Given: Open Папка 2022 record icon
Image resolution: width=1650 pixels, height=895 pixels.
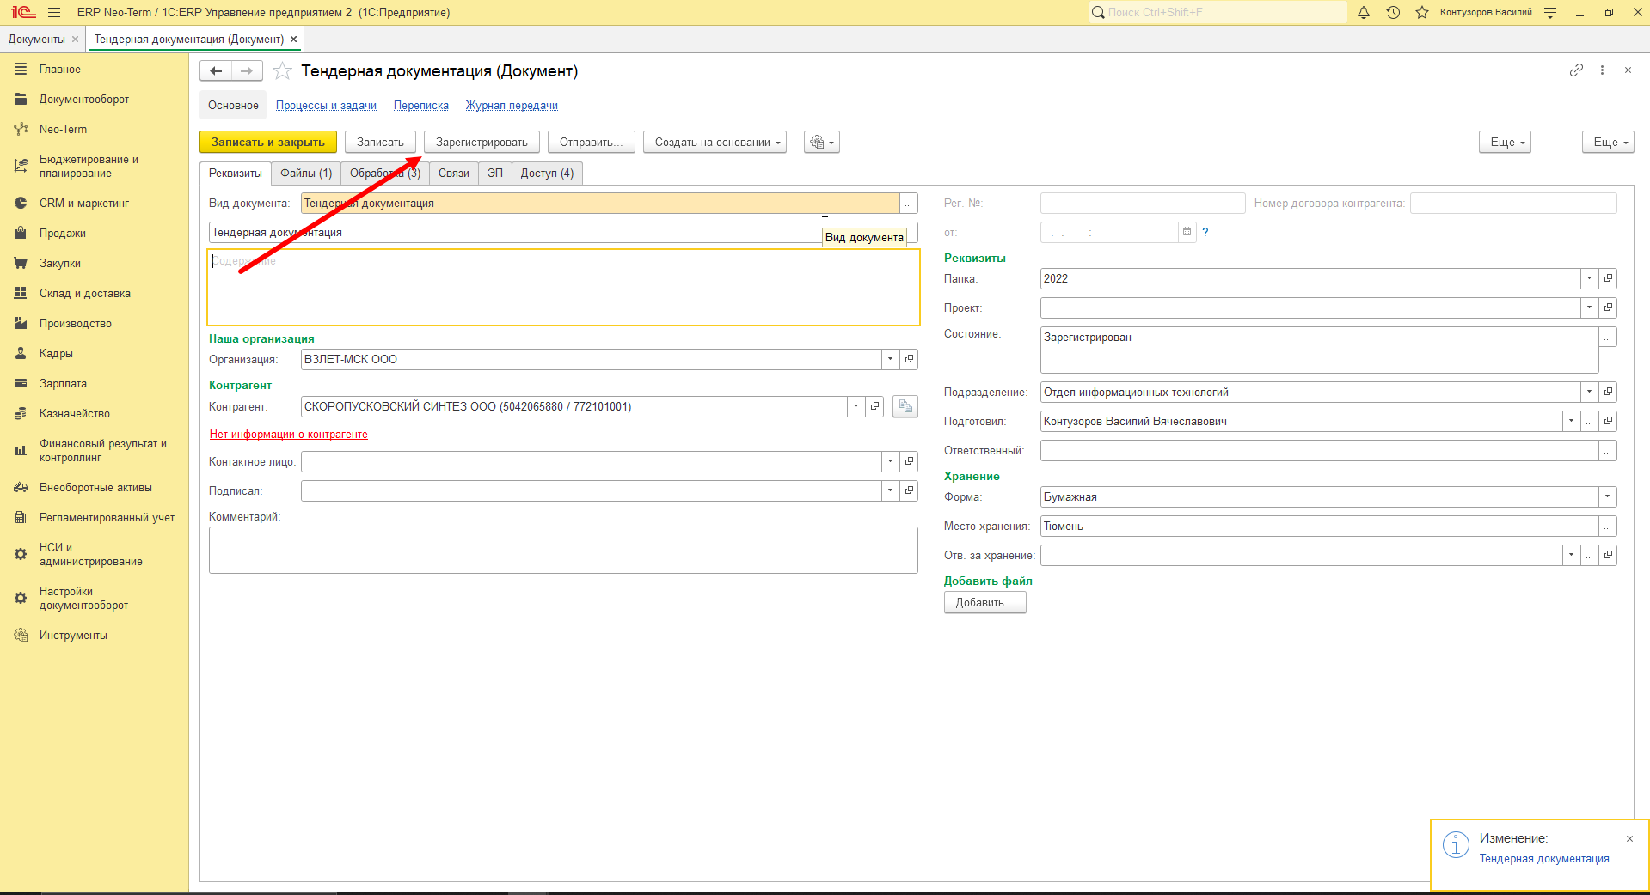Looking at the screenshot, I should [1608, 278].
